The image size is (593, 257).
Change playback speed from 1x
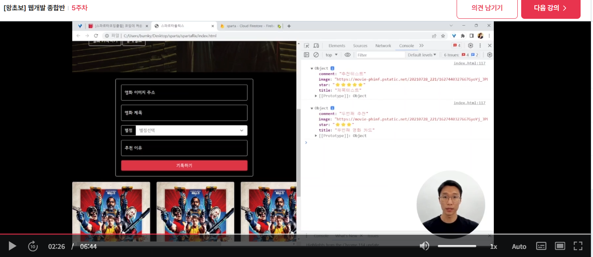click(493, 246)
